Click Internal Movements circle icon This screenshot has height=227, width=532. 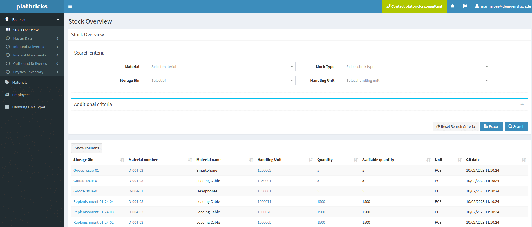click(x=8, y=55)
